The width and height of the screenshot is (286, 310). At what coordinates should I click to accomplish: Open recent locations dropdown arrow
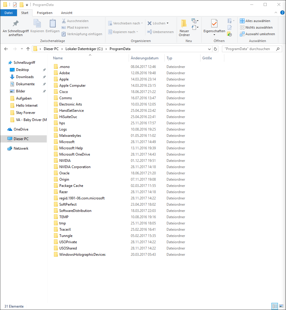point(22,49)
